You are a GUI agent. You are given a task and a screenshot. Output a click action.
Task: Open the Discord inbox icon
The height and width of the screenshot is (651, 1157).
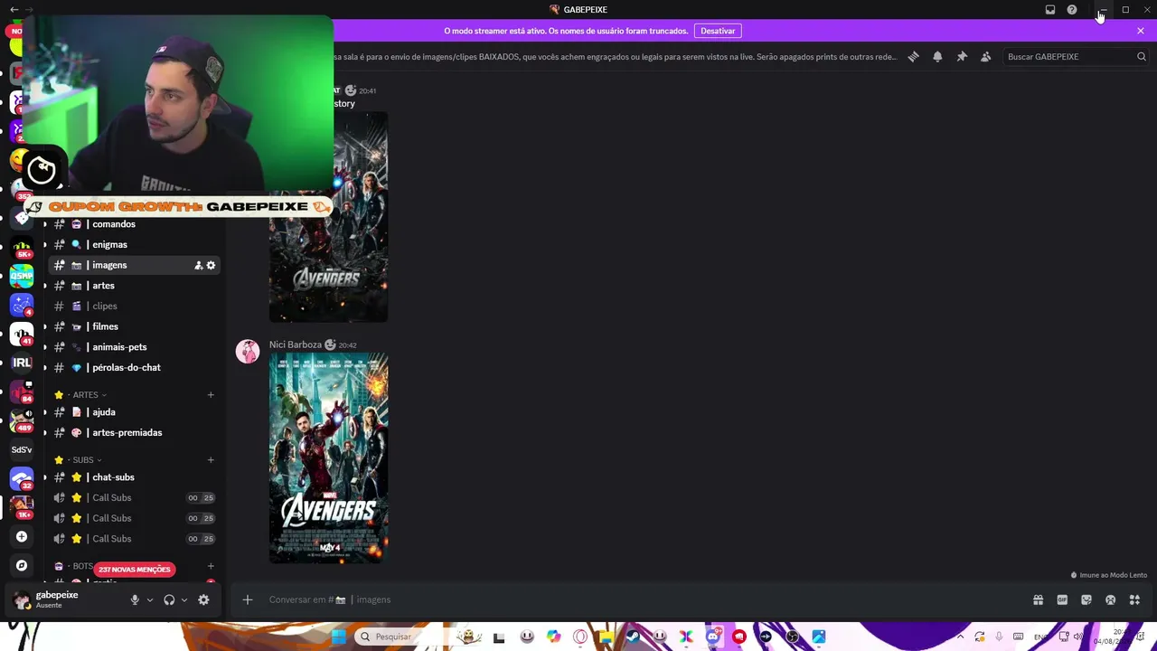click(x=1050, y=10)
